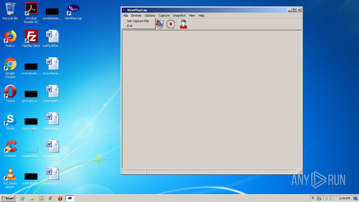The image size is (359, 202).
Task: Open the volume speaker tray icon
Action: click(x=326, y=198)
